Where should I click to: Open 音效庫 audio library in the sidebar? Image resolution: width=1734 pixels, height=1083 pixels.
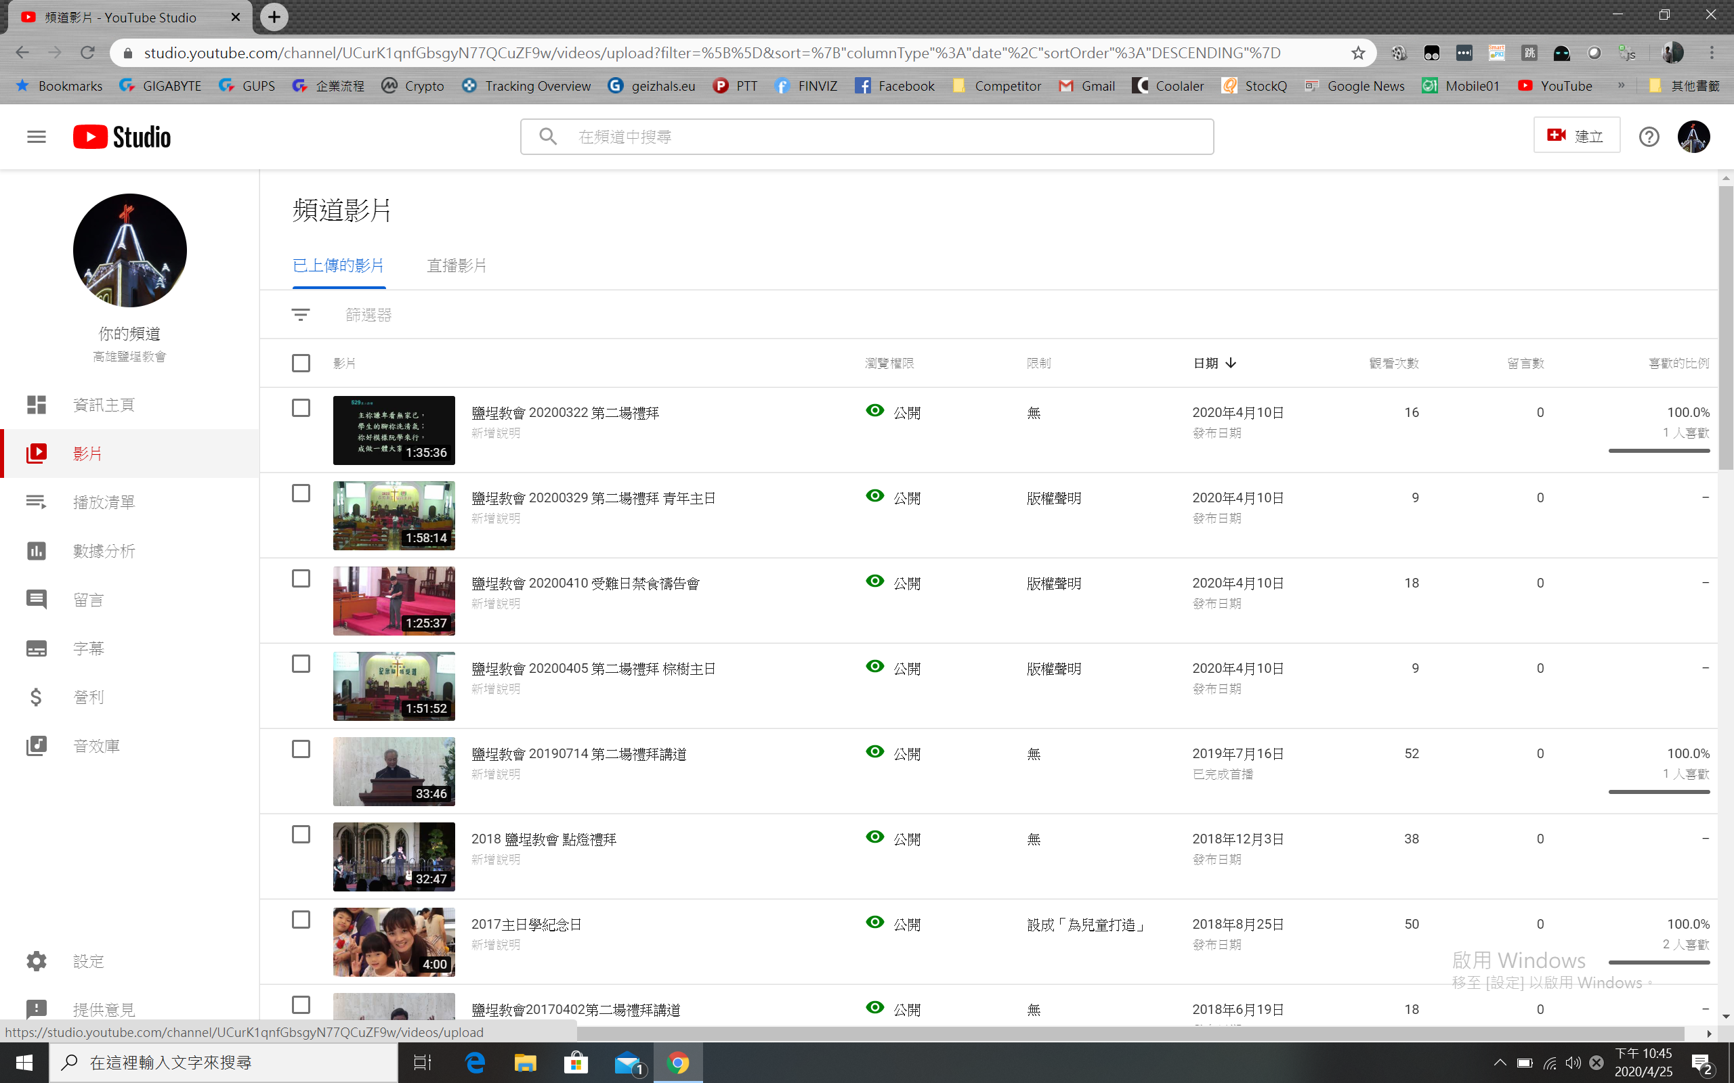click(96, 746)
